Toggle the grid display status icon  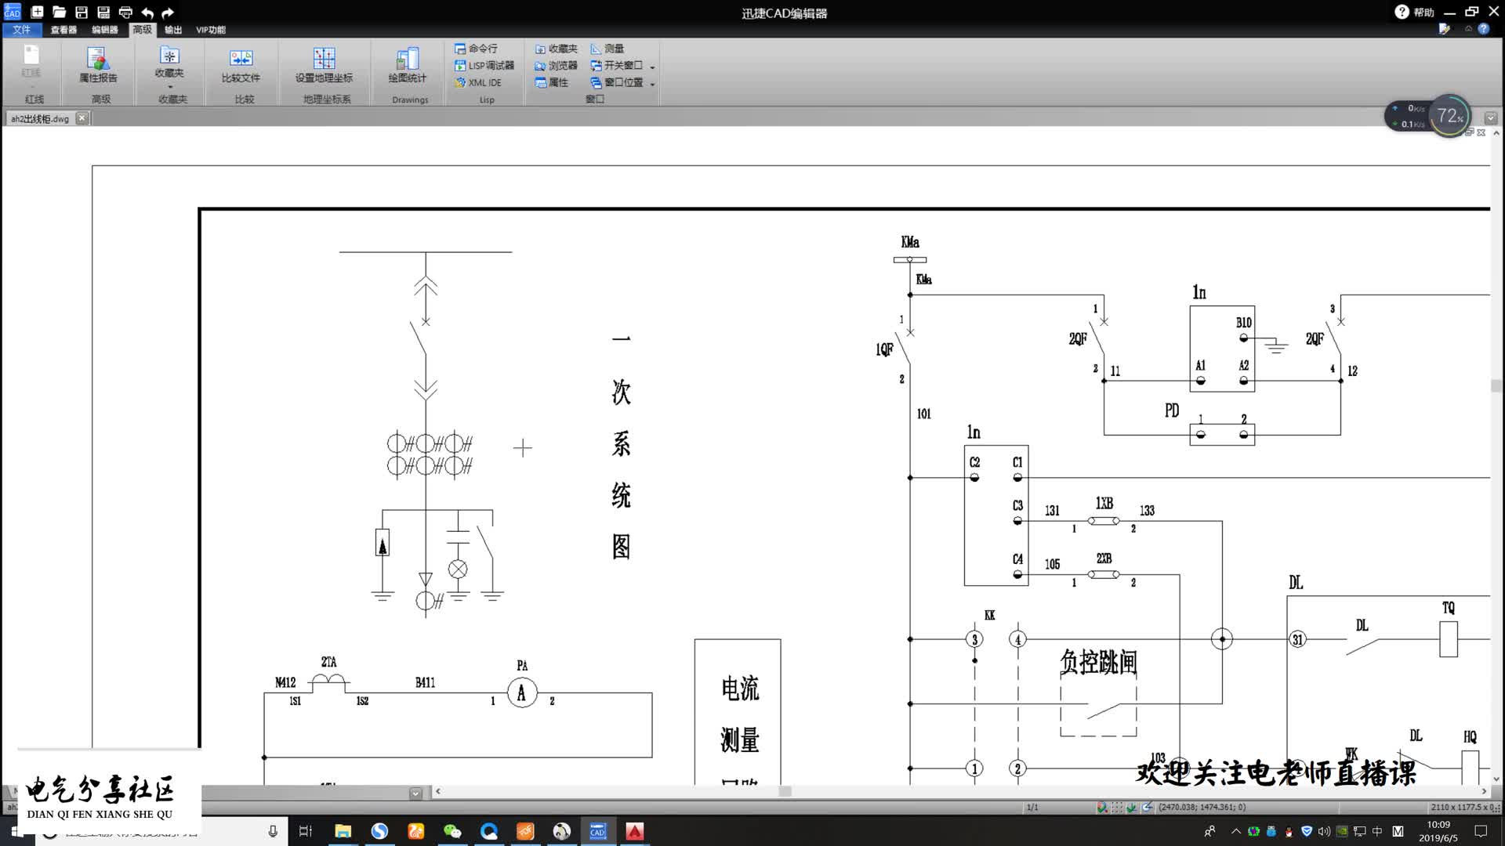pyautogui.click(x=1117, y=808)
